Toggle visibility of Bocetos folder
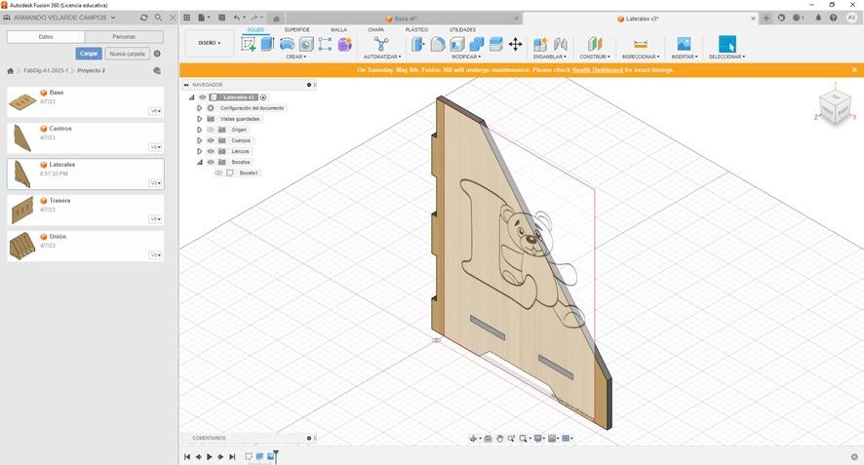 click(211, 162)
